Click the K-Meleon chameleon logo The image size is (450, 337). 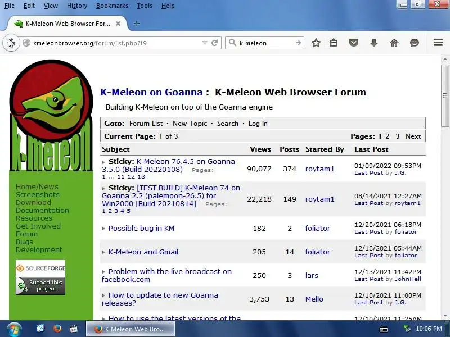click(51, 115)
